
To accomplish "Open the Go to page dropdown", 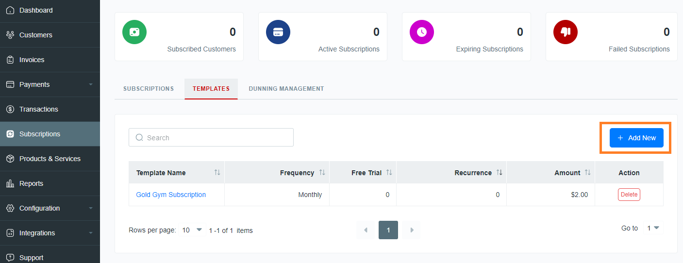I will (653, 228).
